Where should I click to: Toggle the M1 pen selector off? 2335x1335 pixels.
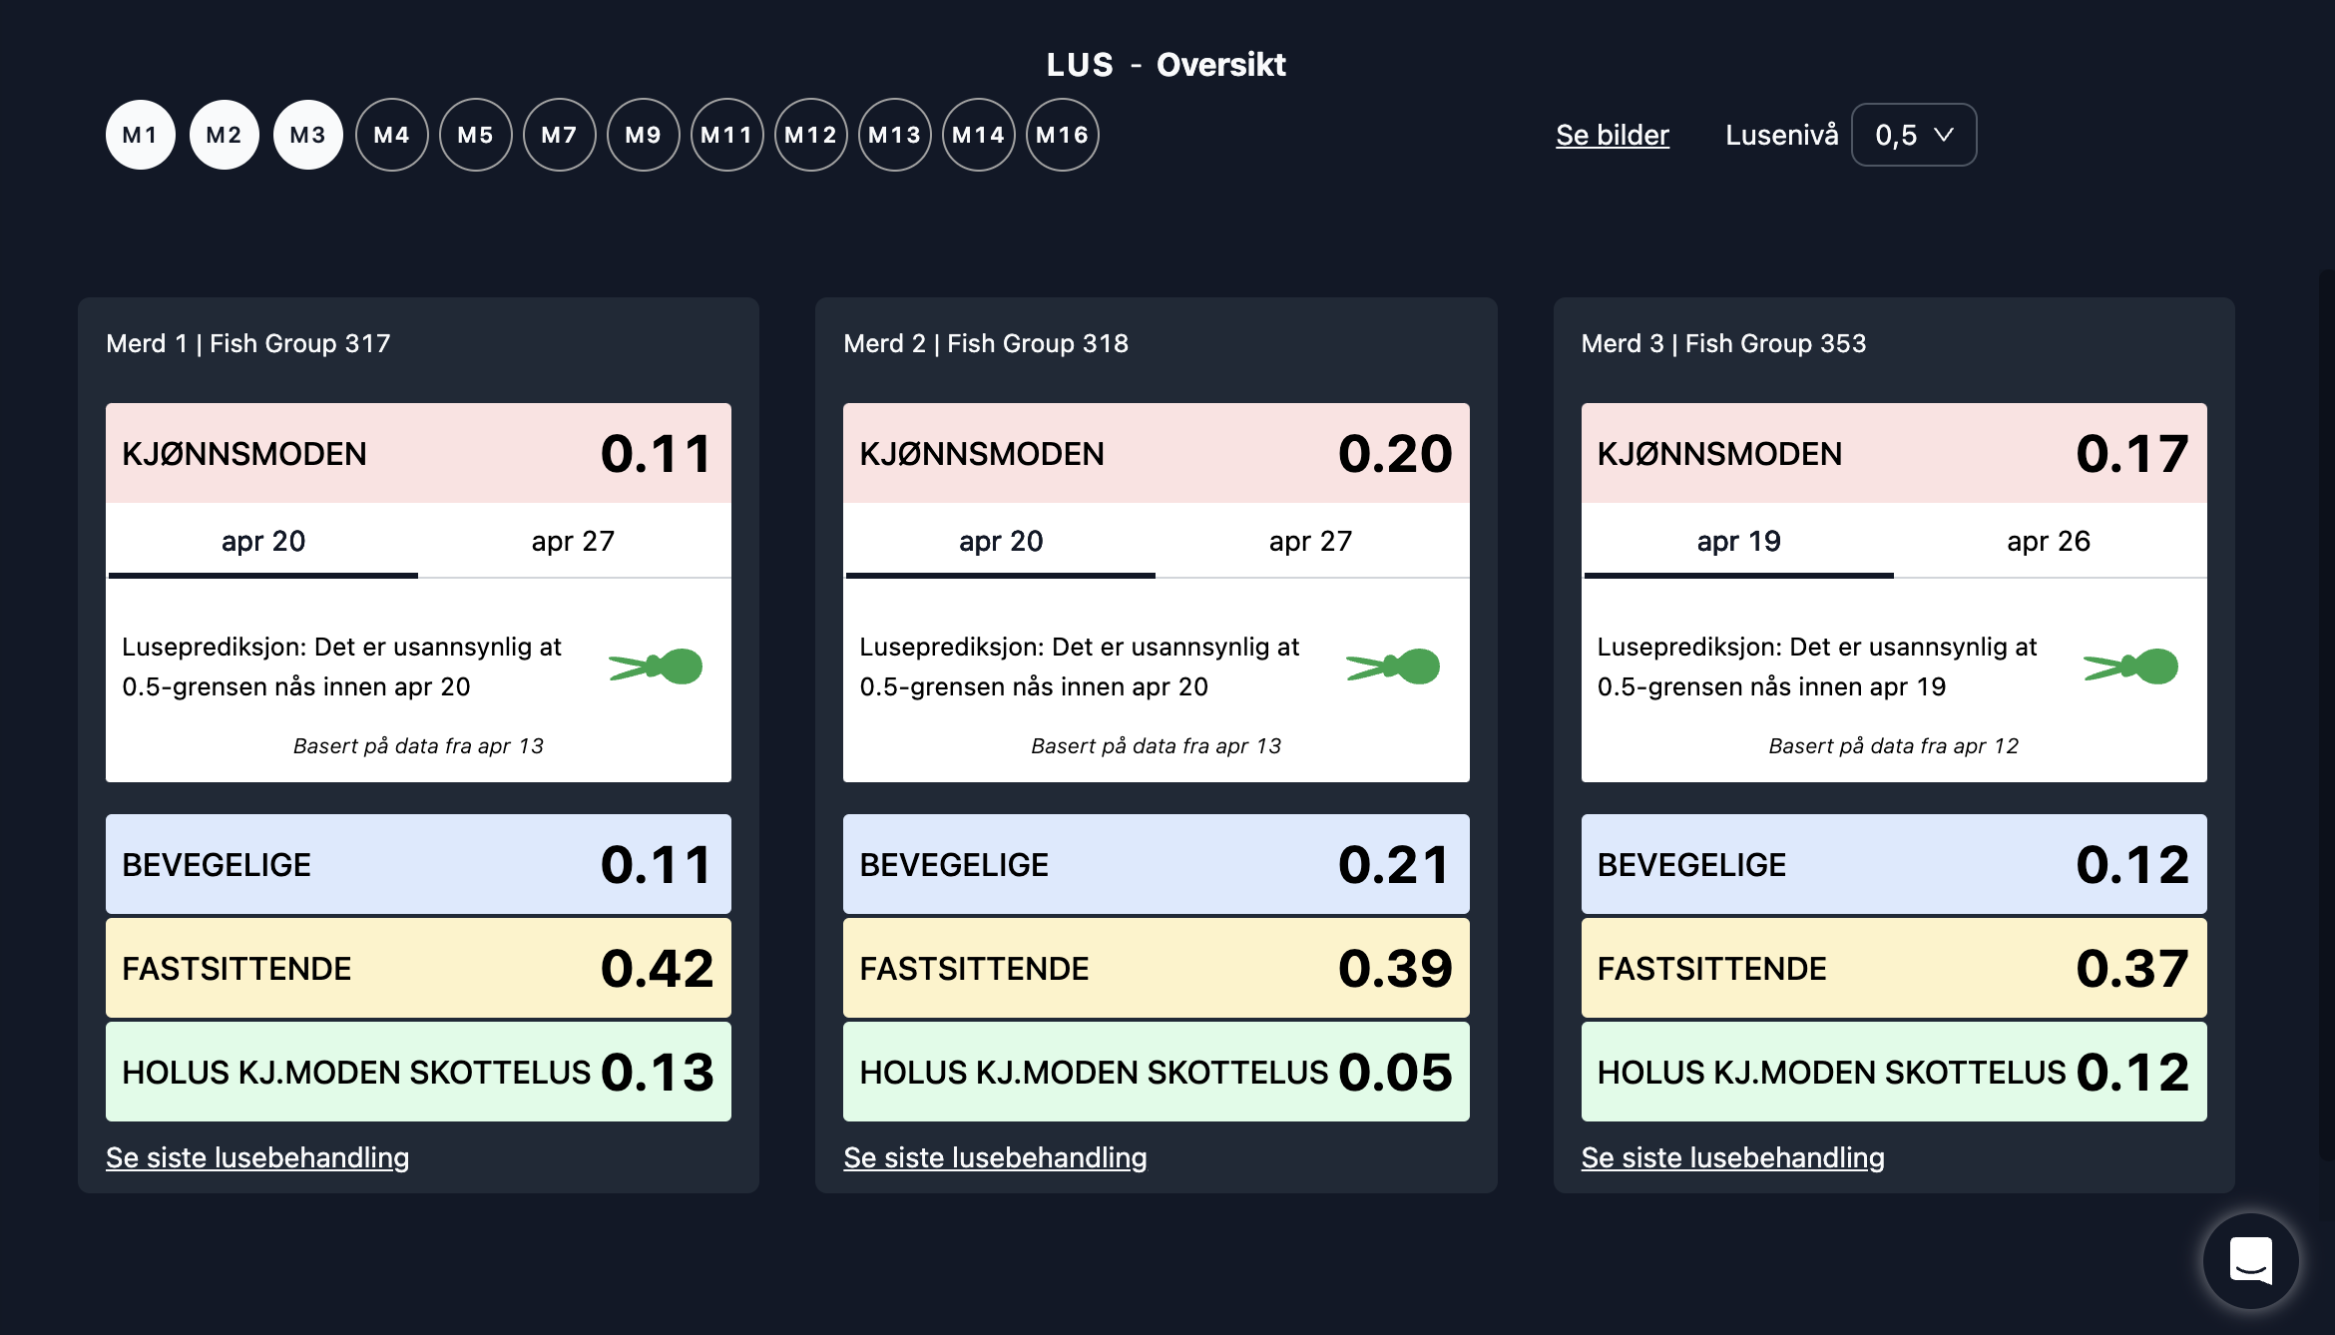tap(141, 135)
